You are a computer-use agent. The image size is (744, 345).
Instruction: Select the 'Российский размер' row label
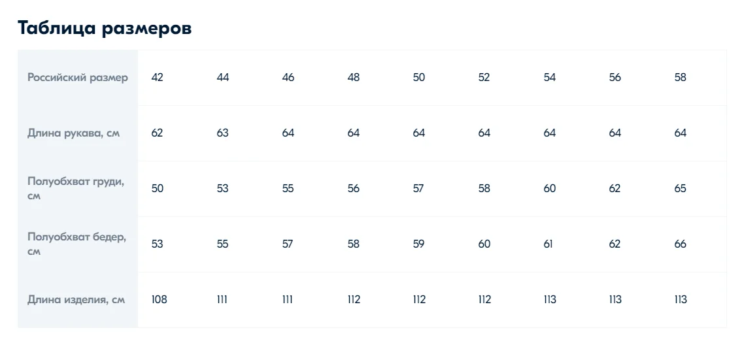78,77
